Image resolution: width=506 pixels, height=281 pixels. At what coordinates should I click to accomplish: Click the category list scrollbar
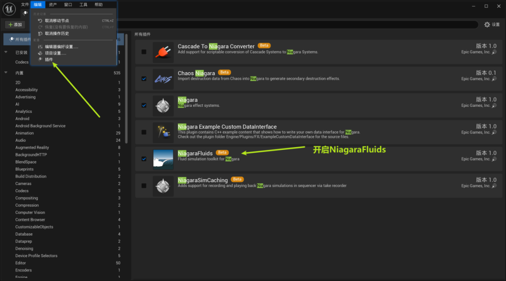(x=126, y=89)
